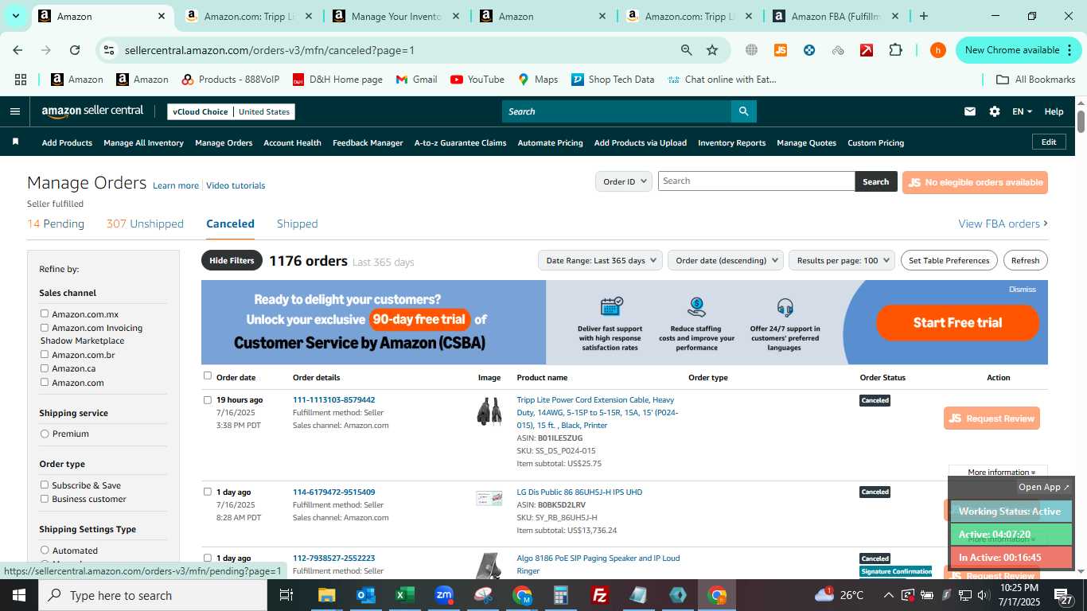Open the EN language dropdown

[x=1023, y=111]
